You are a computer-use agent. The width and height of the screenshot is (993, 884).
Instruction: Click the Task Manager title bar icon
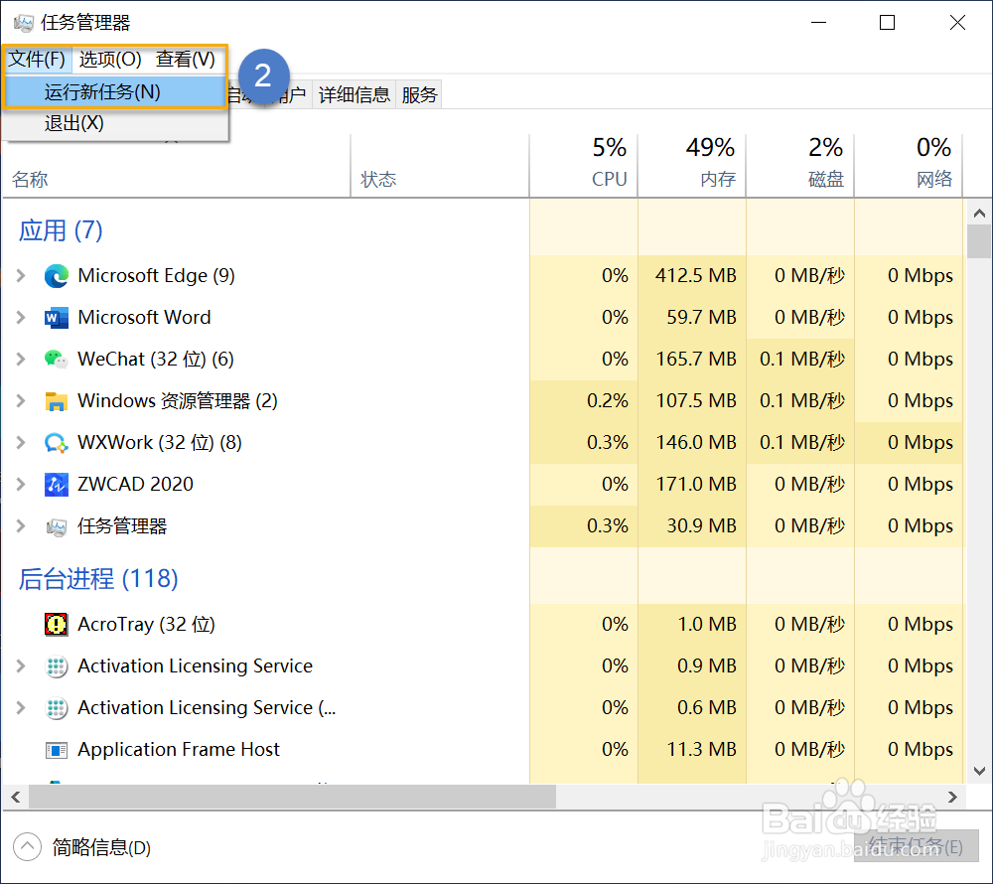click(24, 24)
